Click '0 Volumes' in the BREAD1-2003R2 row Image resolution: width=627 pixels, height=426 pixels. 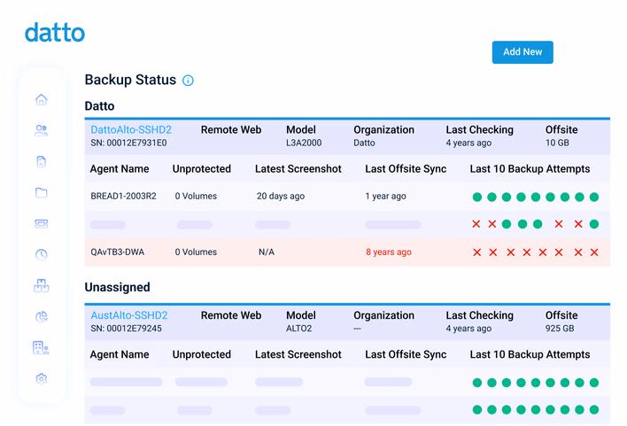tap(196, 196)
